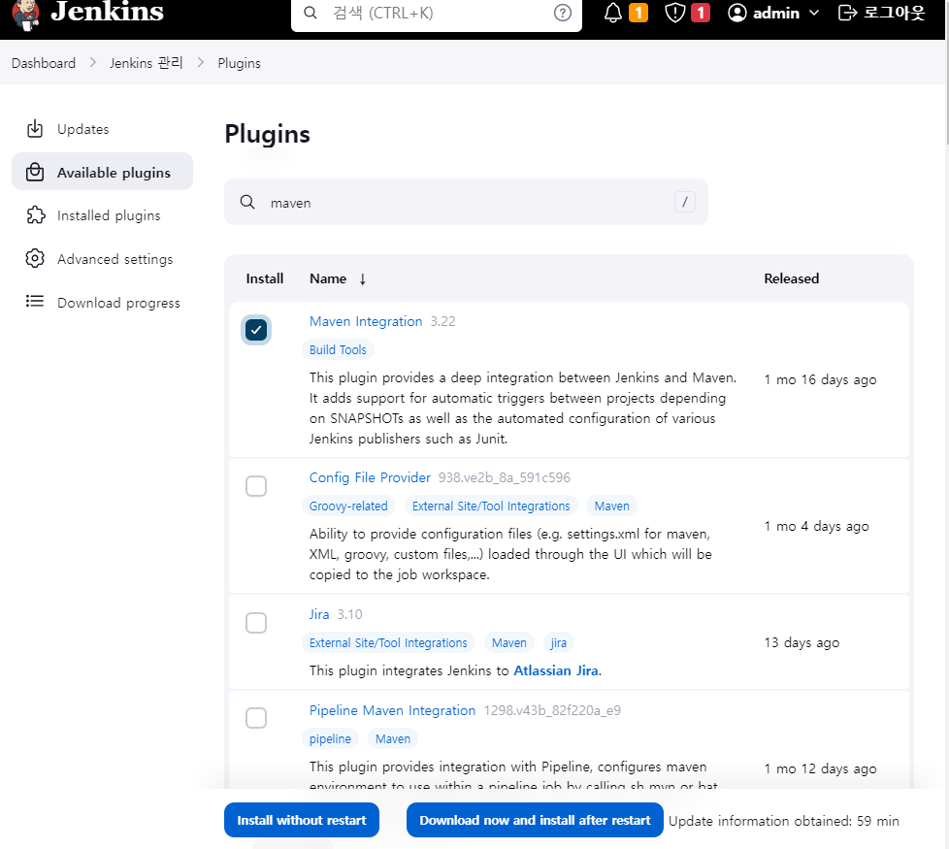The height and width of the screenshot is (849, 949).
Task: Go to Dashboard breadcrumb
Action: [44, 63]
